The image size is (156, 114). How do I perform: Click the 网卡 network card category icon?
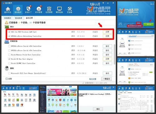[x=7, y=27]
